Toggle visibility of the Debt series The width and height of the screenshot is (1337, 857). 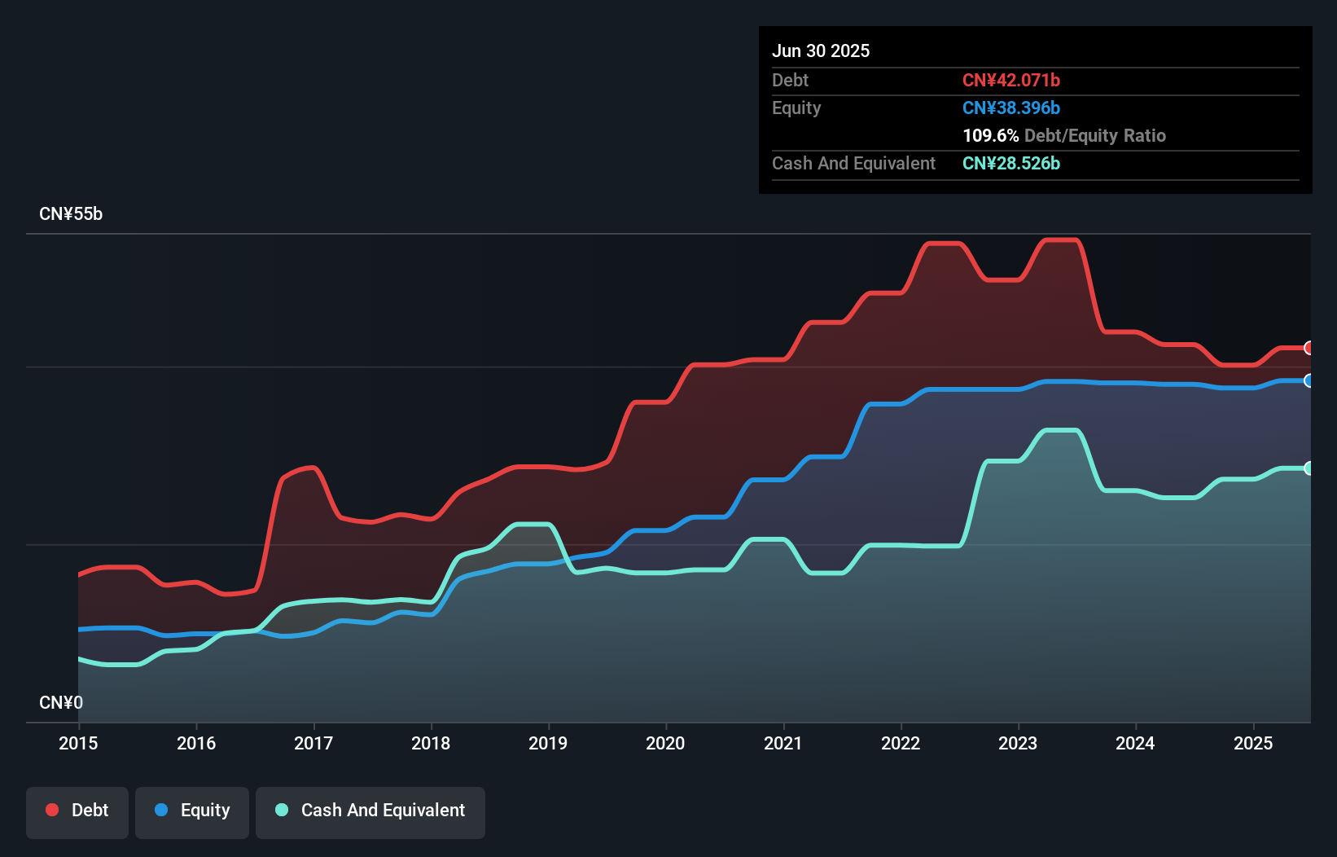point(77,811)
